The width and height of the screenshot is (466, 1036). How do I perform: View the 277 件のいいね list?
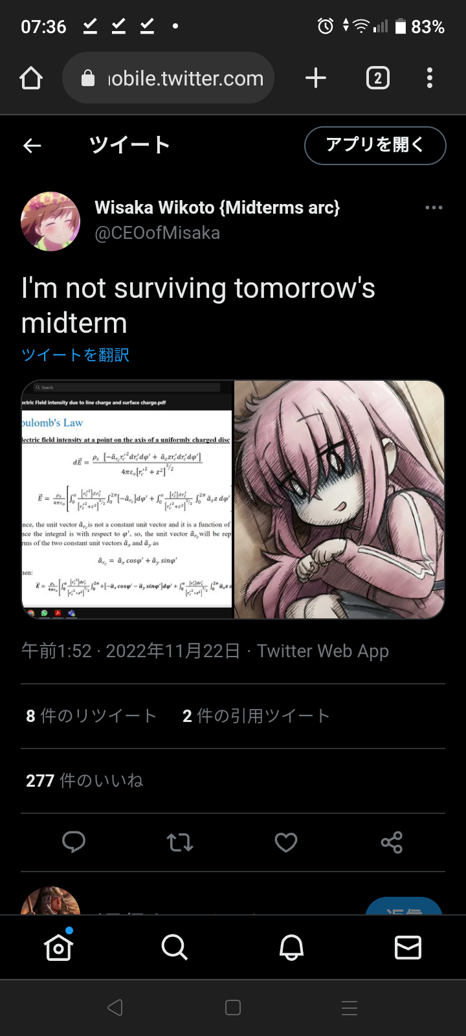point(84,780)
